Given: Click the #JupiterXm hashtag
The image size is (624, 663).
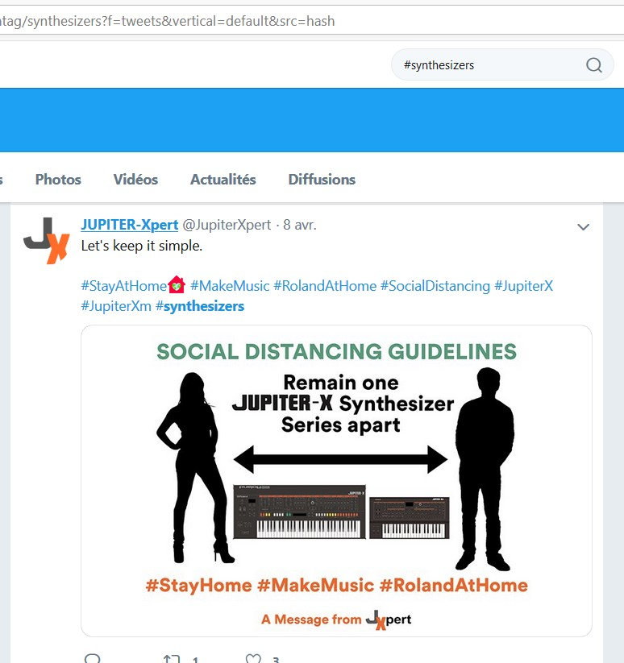Looking at the screenshot, I should tap(116, 306).
